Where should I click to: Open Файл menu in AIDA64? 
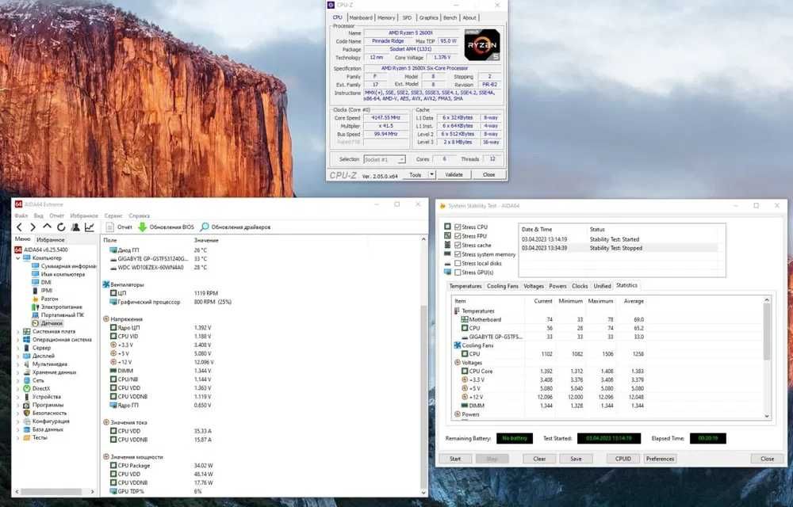21,215
